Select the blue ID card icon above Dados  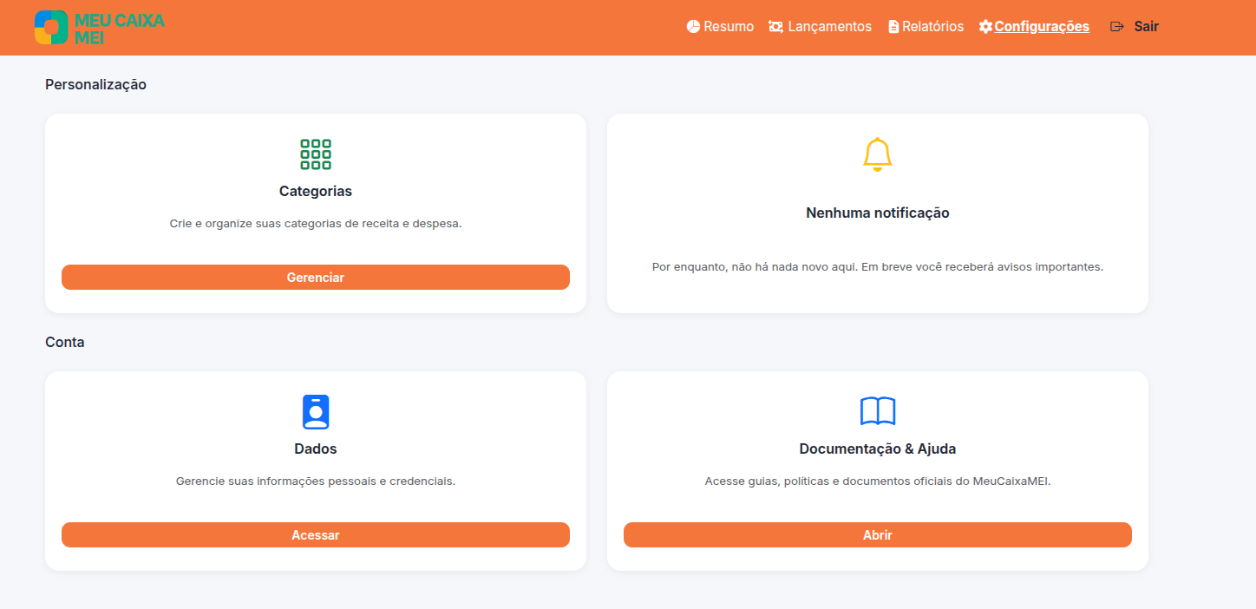point(316,412)
